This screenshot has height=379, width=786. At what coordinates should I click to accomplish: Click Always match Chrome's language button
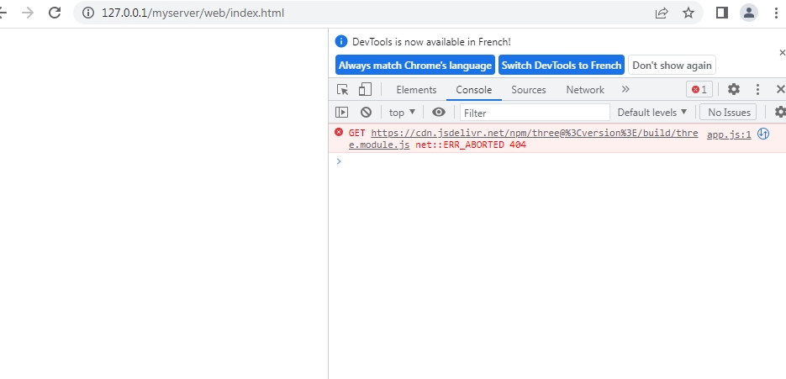point(415,66)
